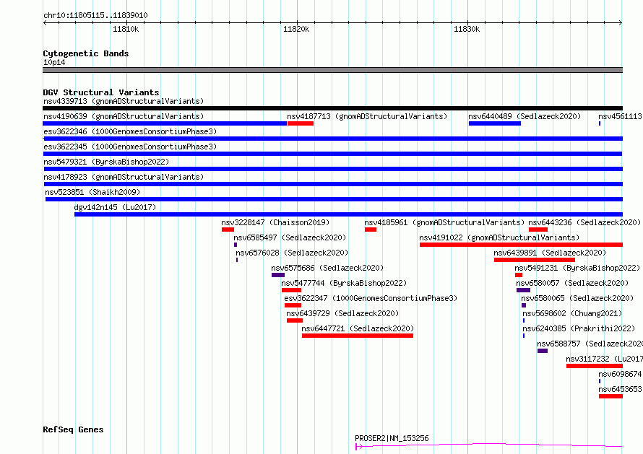Click the esv3622346 1000Genomes variant label
The width and height of the screenshot is (643, 454).
(x=130, y=131)
